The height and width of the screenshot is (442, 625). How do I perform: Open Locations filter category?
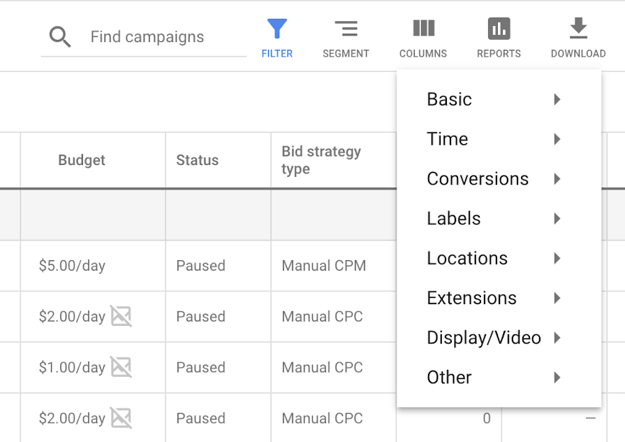tap(467, 258)
